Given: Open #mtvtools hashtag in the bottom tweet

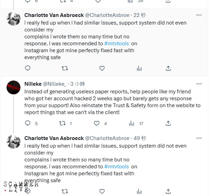Looking at the screenshot, I should pos(117,166).
